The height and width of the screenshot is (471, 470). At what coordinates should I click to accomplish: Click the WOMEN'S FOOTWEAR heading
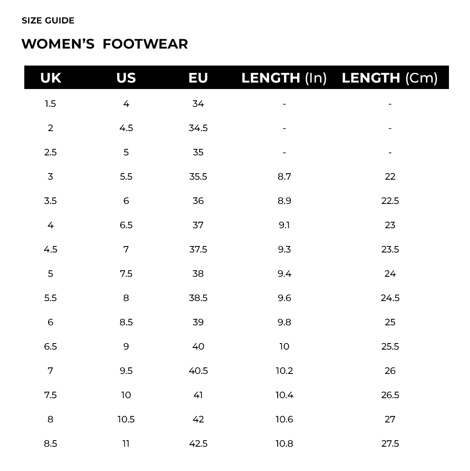click(104, 44)
